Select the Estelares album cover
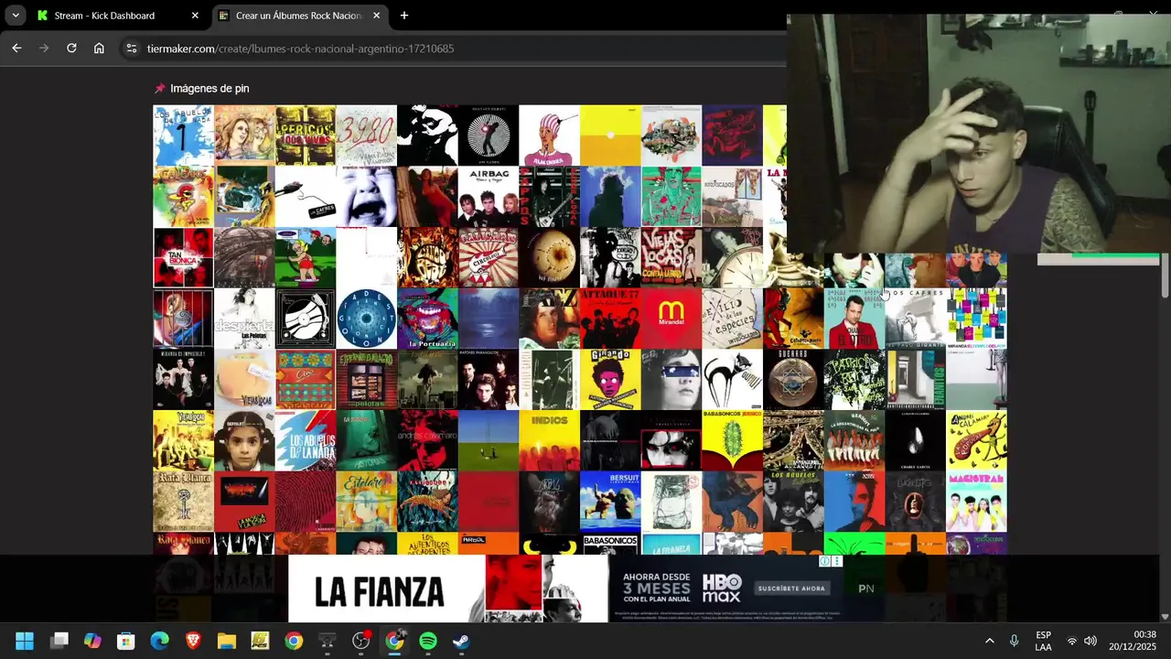 (x=366, y=502)
